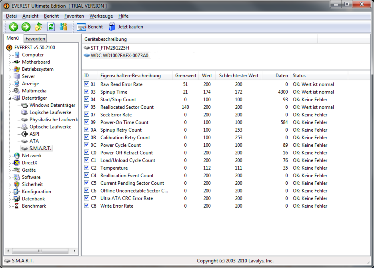Open the user management people icon

(64, 27)
